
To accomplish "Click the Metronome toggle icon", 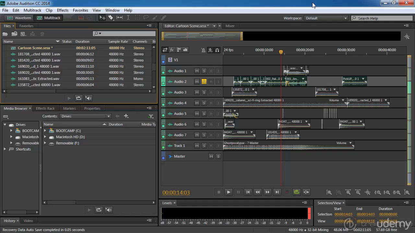I will click(203, 50).
